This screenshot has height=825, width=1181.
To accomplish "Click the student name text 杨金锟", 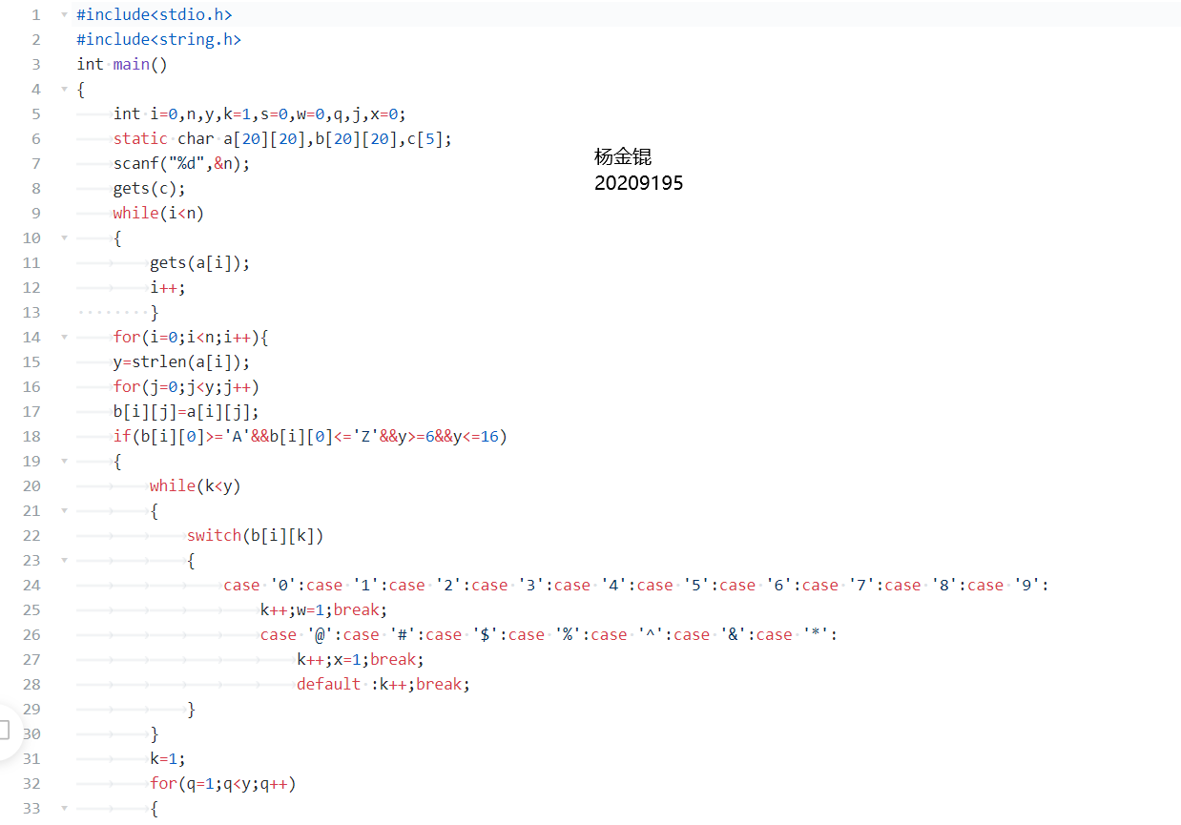I will 622,157.
